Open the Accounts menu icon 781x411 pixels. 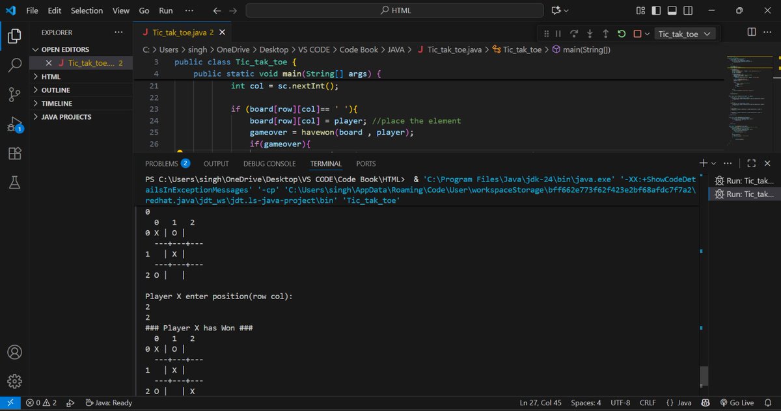(x=14, y=352)
